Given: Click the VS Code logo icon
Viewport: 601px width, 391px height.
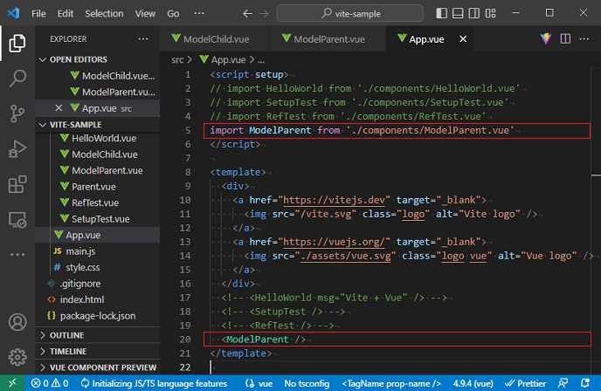Looking at the screenshot, I should coord(13,13).
